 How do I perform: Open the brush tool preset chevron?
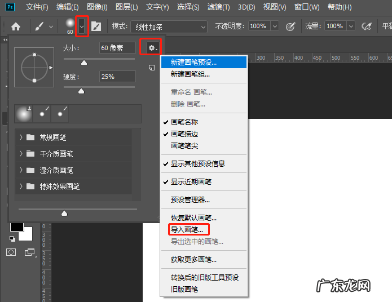(x=51, y=26)
